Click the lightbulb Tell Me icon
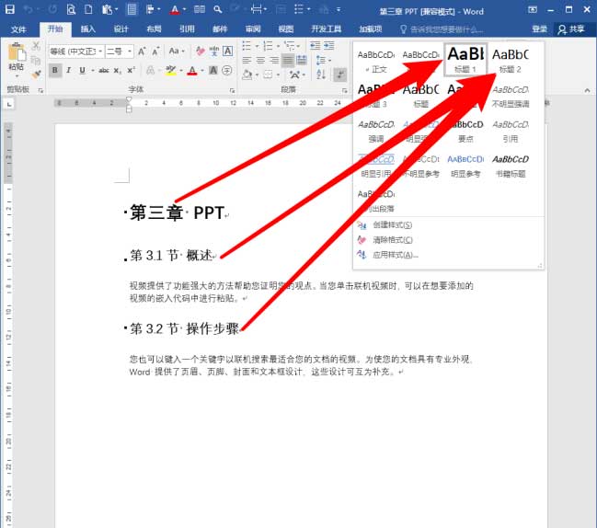597x528 pixels. [x=404, y=29]
